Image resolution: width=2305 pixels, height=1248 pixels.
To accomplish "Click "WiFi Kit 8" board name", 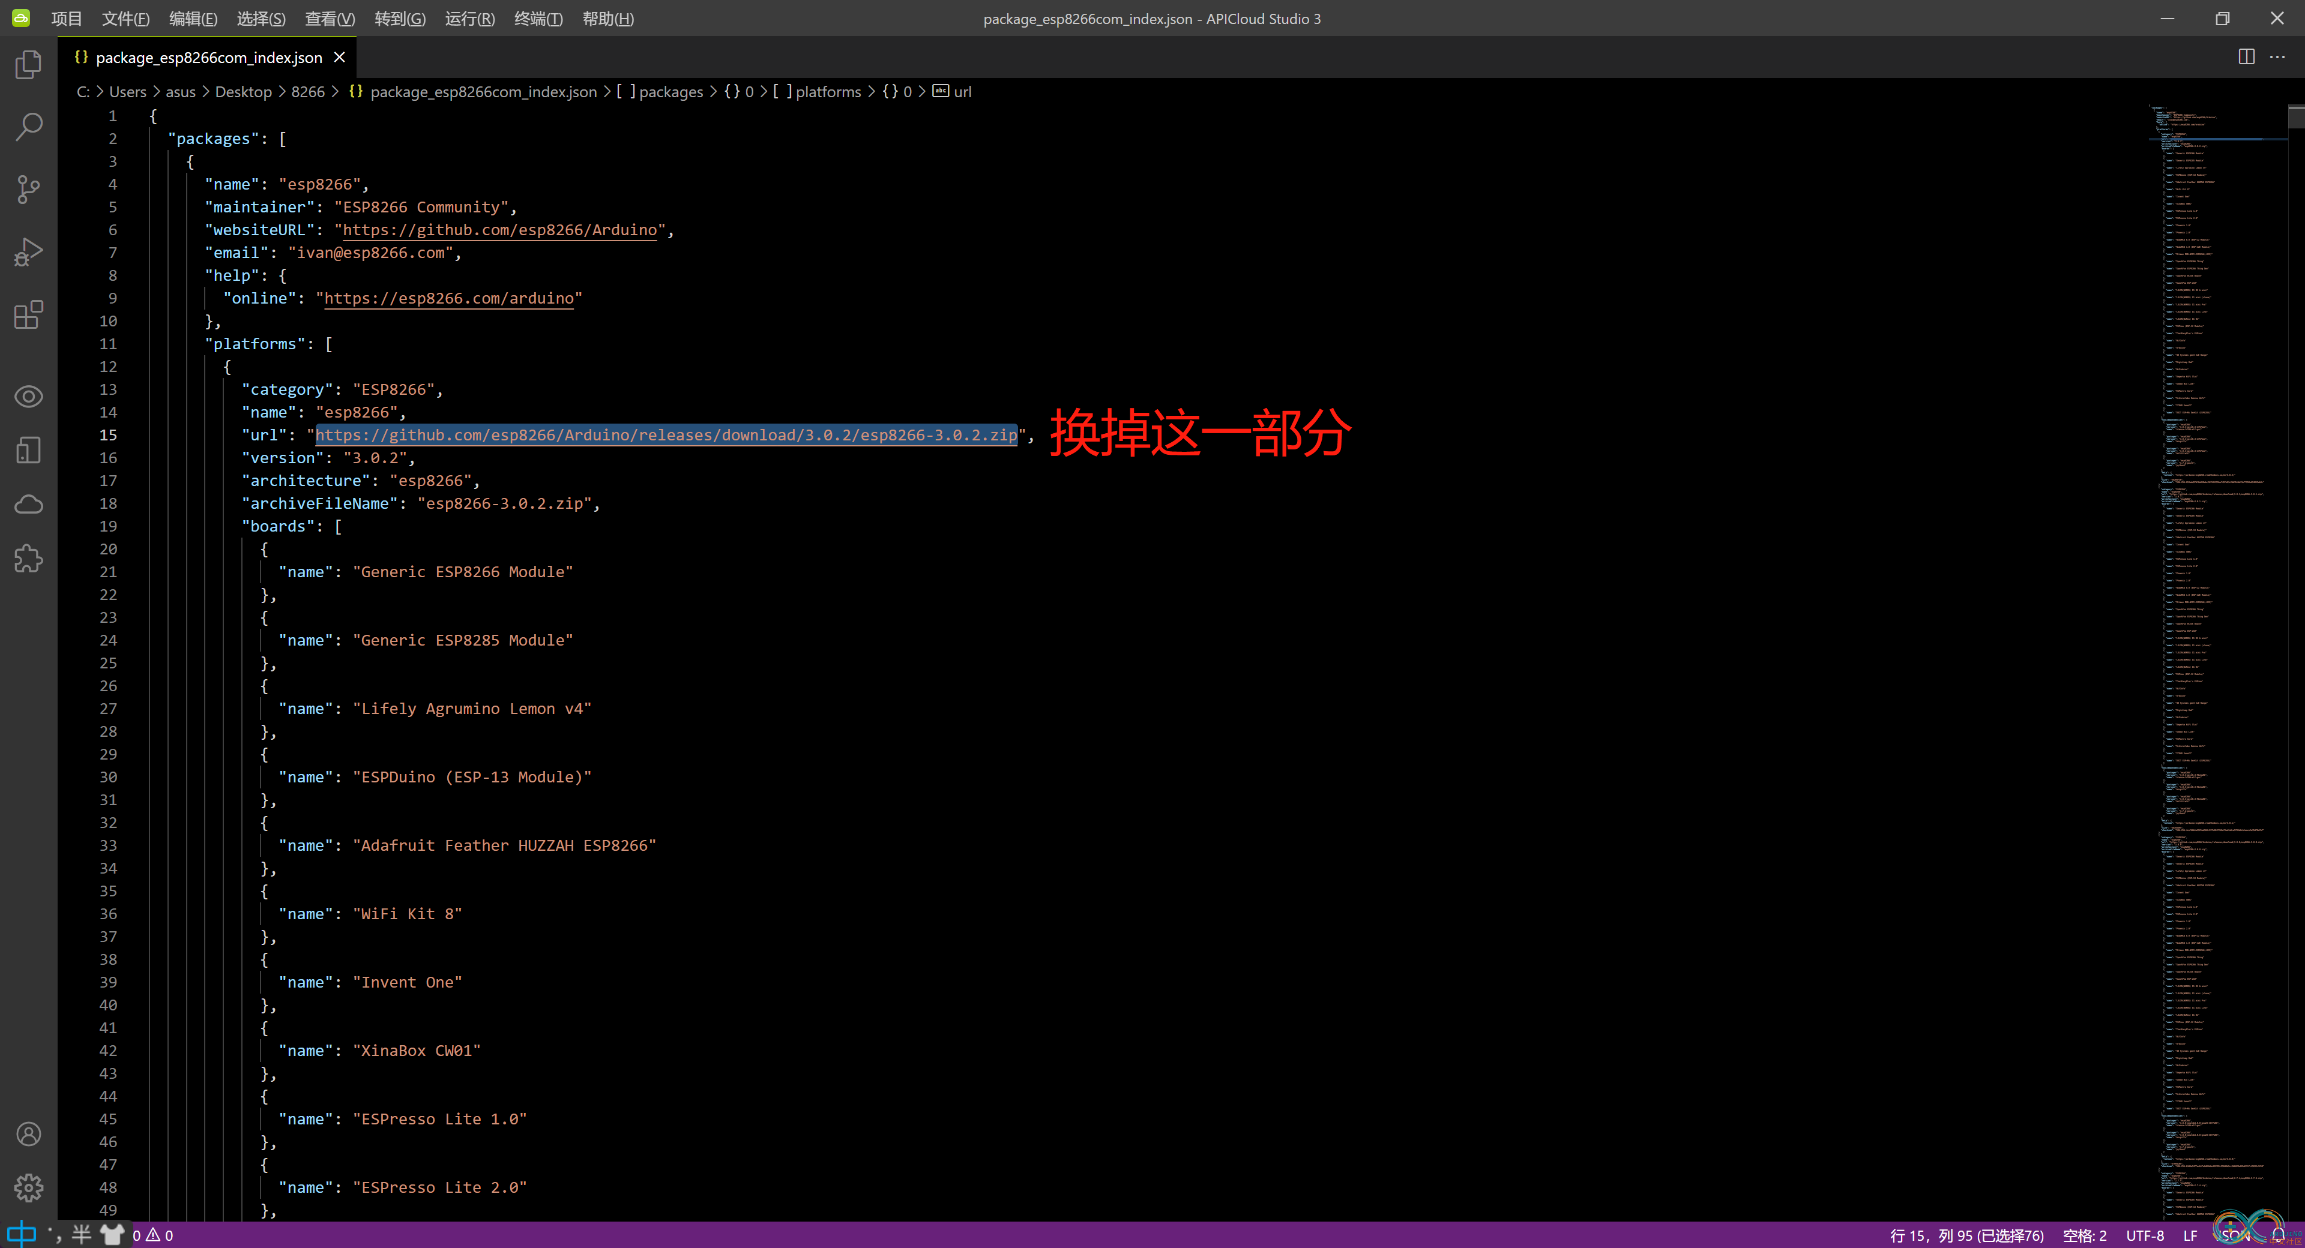I will tap(407, 914).
